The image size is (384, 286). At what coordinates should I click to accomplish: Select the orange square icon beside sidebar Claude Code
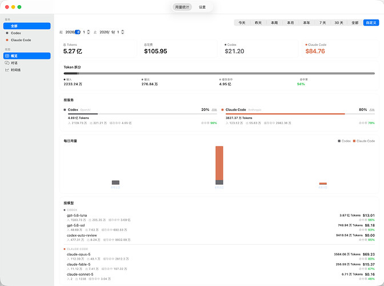click(7, 40)
